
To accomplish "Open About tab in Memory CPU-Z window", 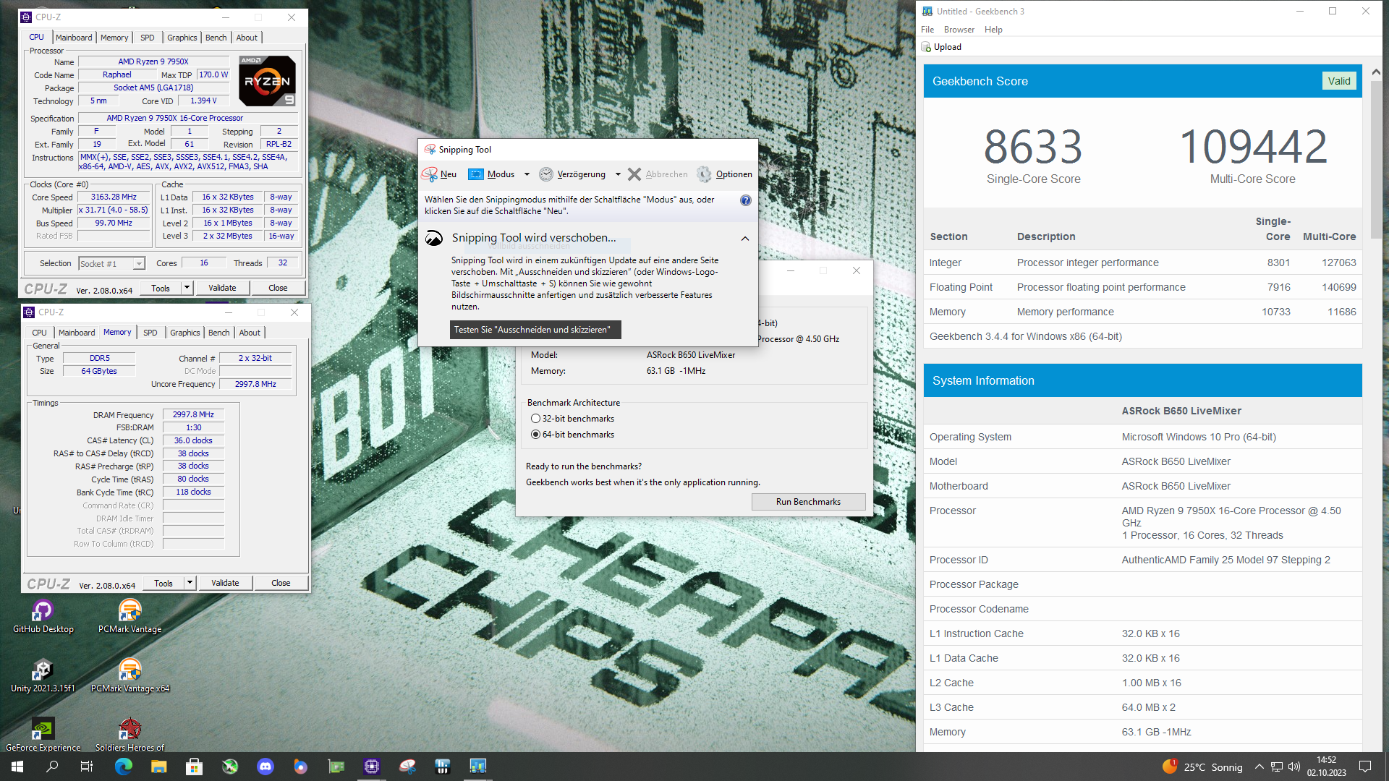I will [x=250, y=333].
